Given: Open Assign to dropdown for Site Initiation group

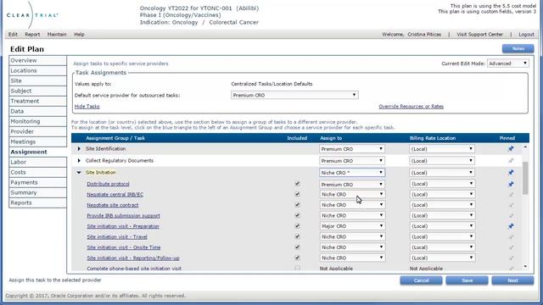Looking at the screenshot, I should (x=352, y=173).
